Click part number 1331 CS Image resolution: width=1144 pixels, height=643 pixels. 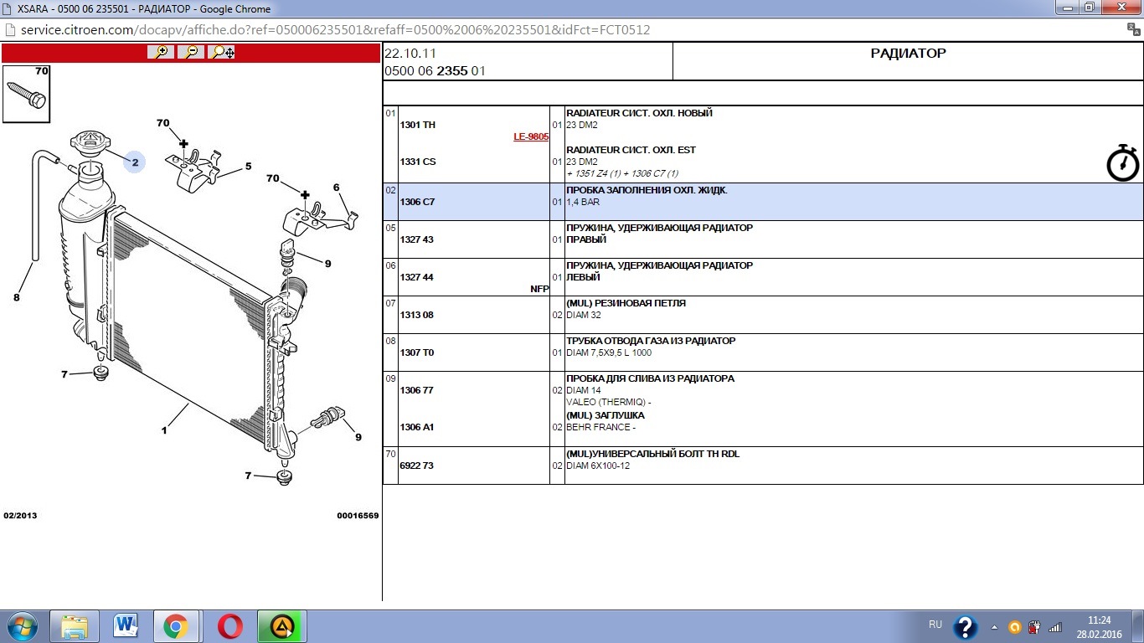pyautogui.click(x=418, y=162)
